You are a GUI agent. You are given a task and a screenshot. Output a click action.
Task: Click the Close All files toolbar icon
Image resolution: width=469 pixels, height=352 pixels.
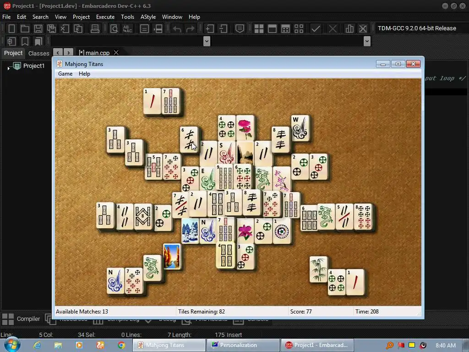click(78, 28)
